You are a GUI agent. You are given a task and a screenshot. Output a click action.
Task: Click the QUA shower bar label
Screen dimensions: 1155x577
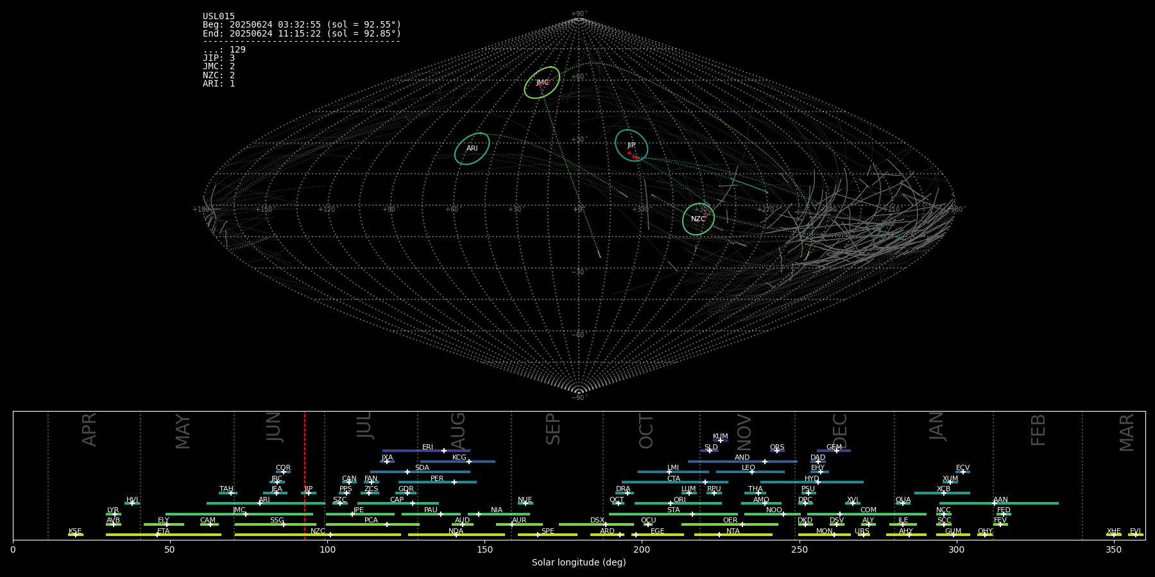click(x=903, y=500)
